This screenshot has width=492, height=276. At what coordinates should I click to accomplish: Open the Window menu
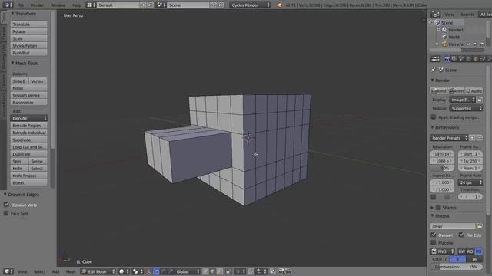click(58, 5)
